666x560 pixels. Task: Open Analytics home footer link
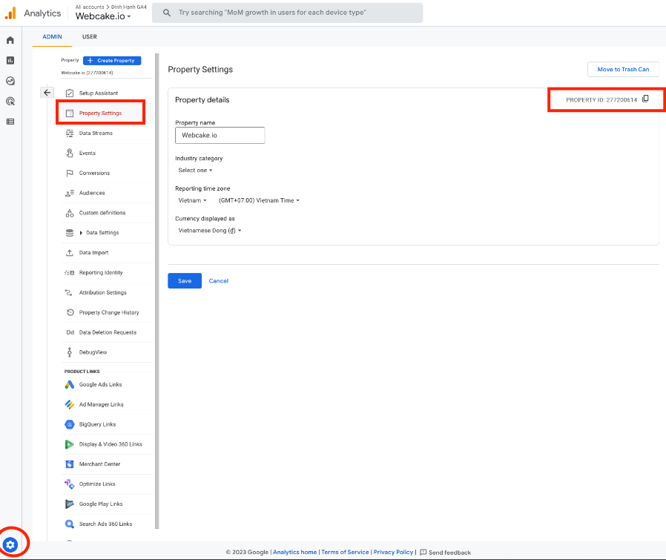click(294, 552)
